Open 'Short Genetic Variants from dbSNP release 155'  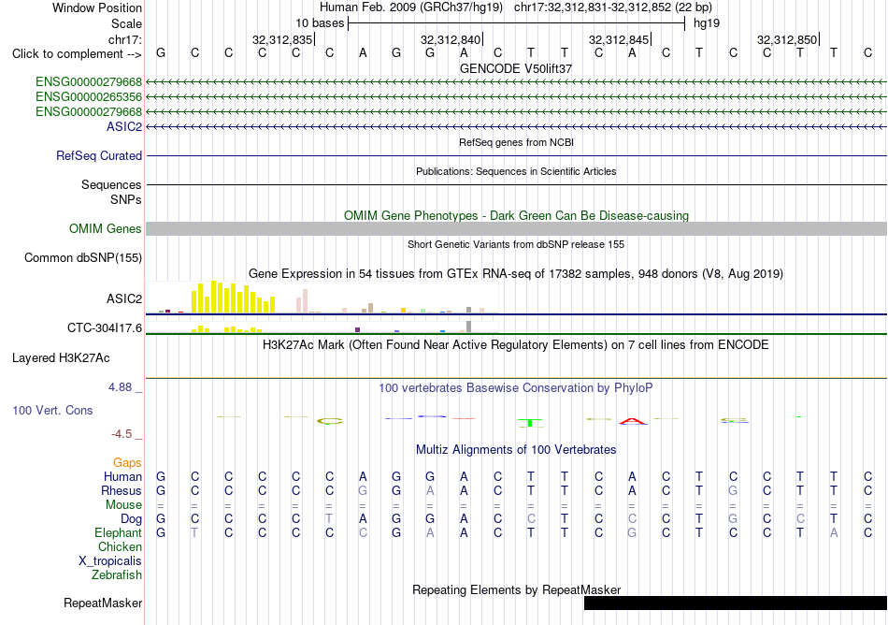pyautogui.click(x=516, y=244)
